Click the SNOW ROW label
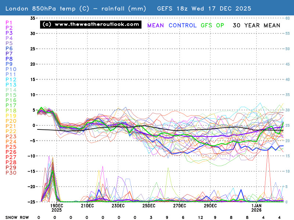 pyautogui.click(x=17, y=217)
